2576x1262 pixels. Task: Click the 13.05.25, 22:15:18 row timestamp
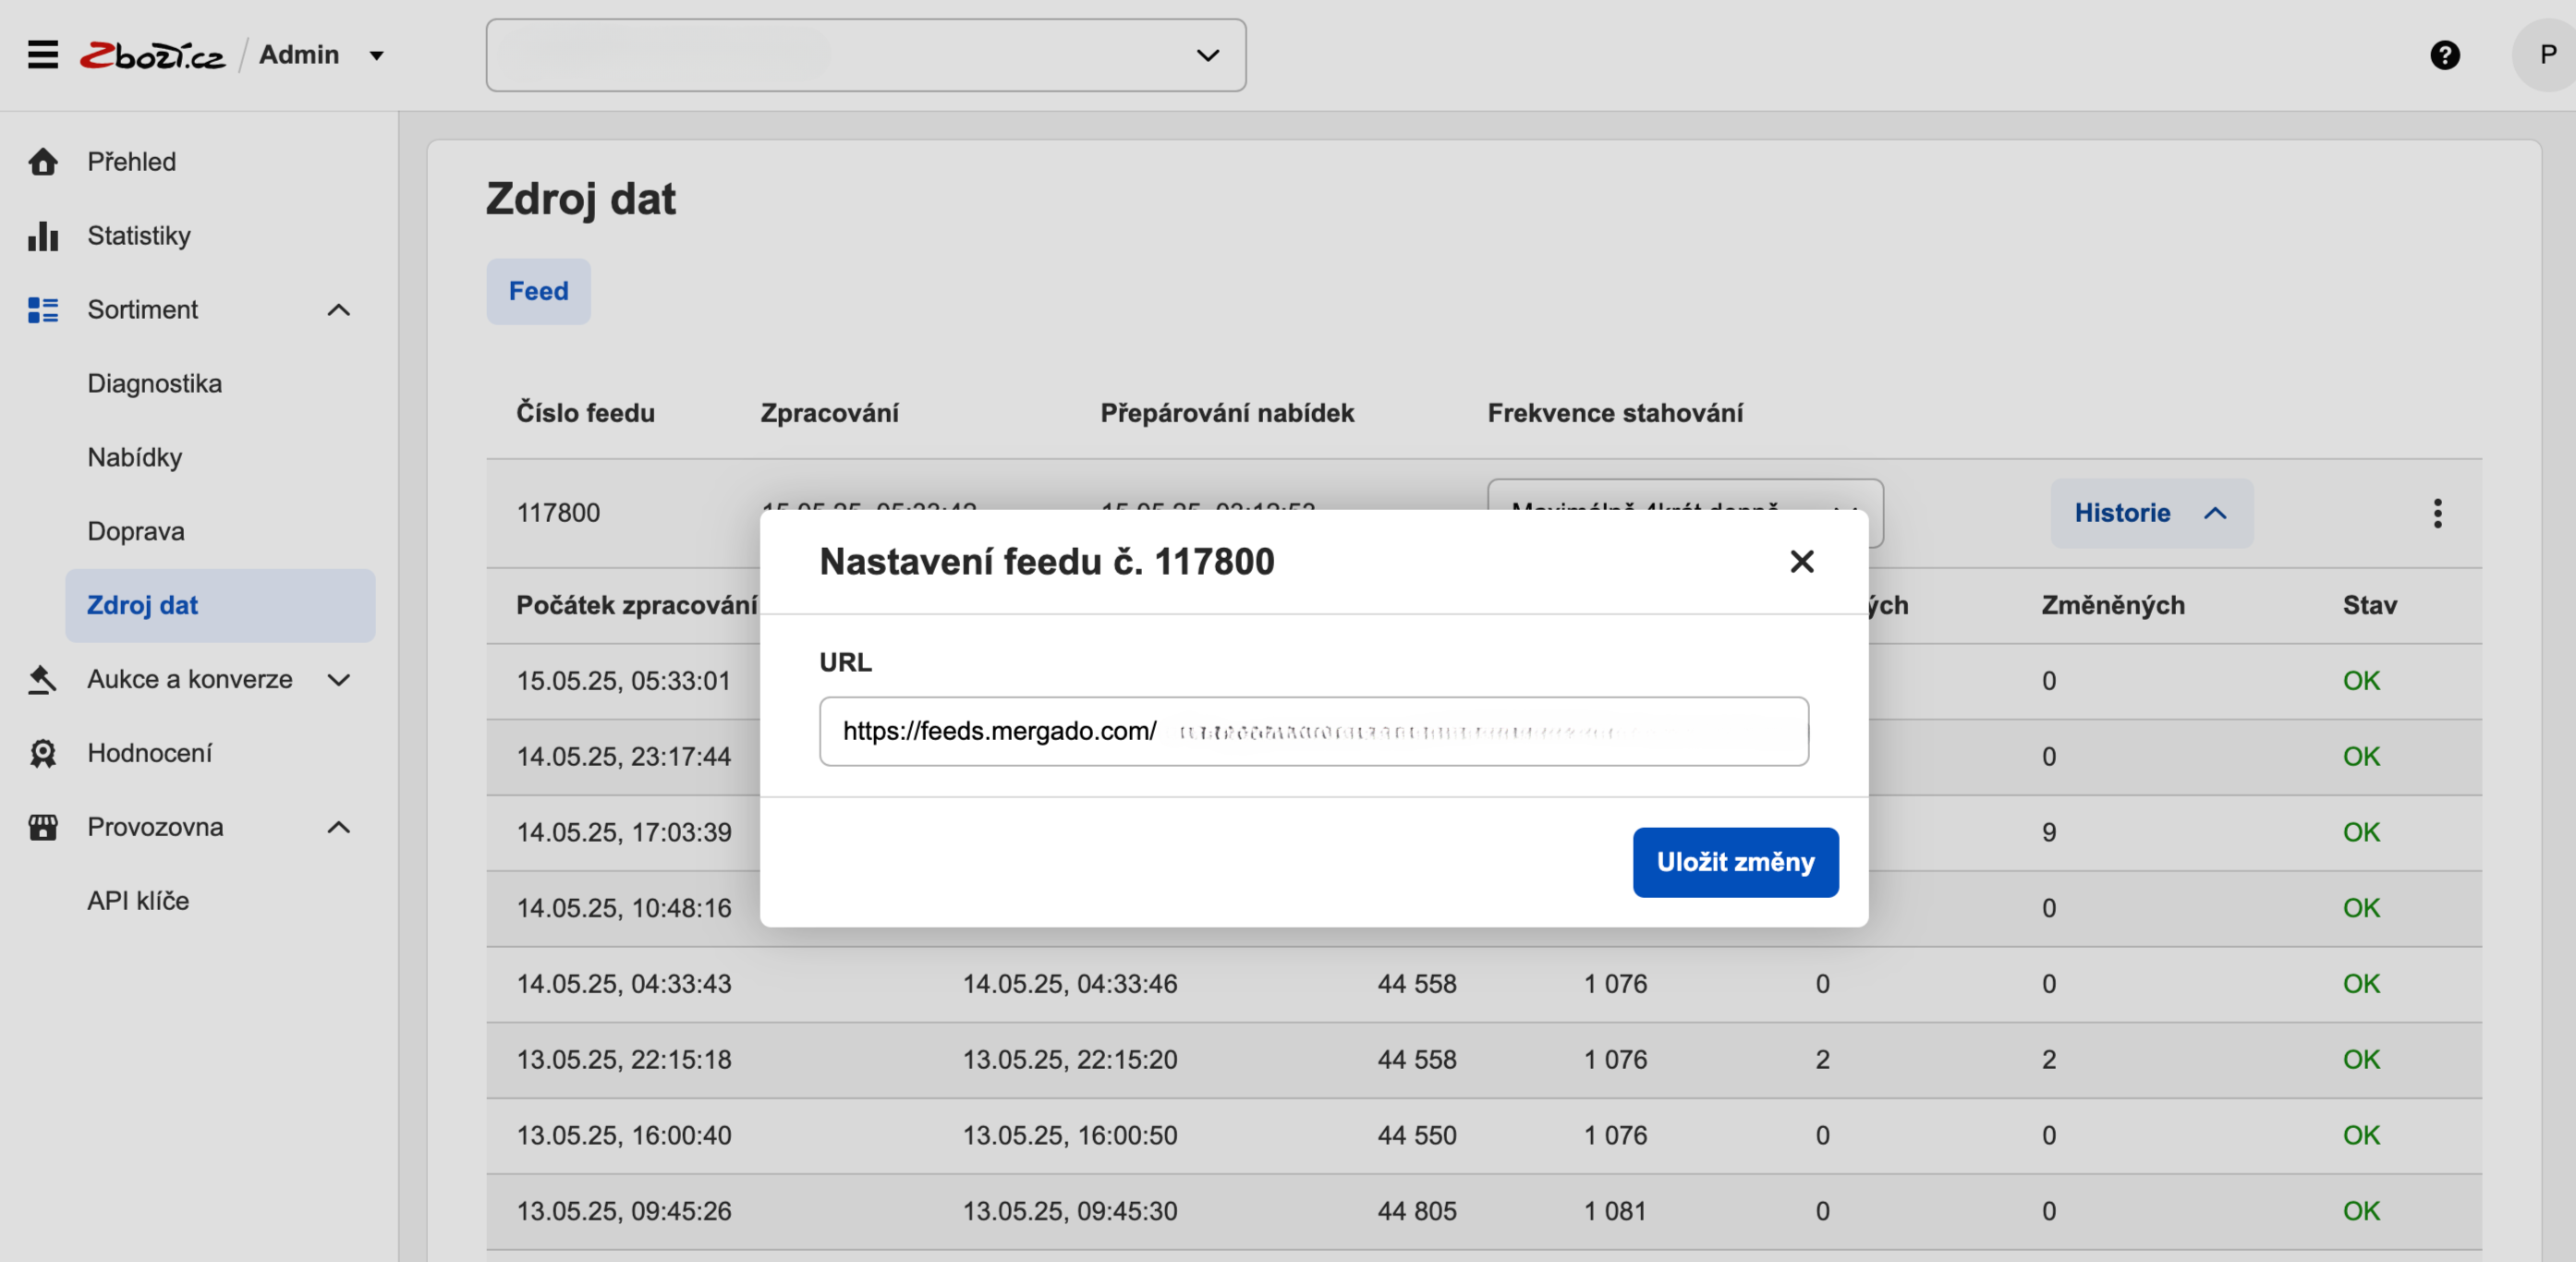(x=623, y=1060)
